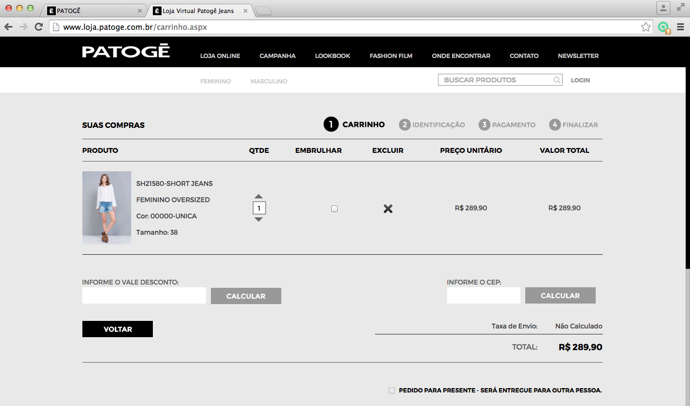Switch to the first PATOGÊ browser tab

pos(92,11)
